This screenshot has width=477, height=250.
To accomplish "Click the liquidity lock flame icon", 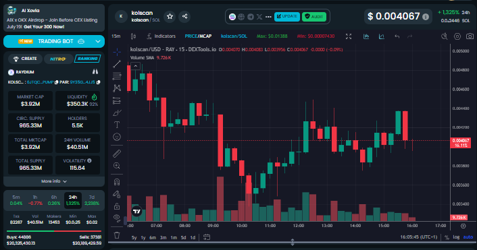I will click(x=95, y=97).
